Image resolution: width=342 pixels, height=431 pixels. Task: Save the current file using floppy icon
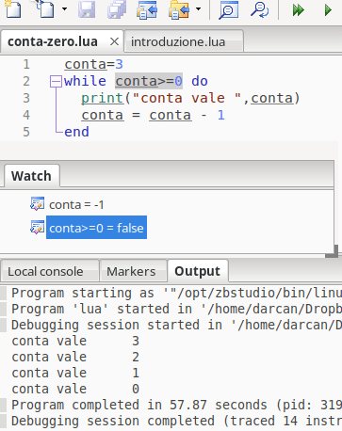point(87,9)
